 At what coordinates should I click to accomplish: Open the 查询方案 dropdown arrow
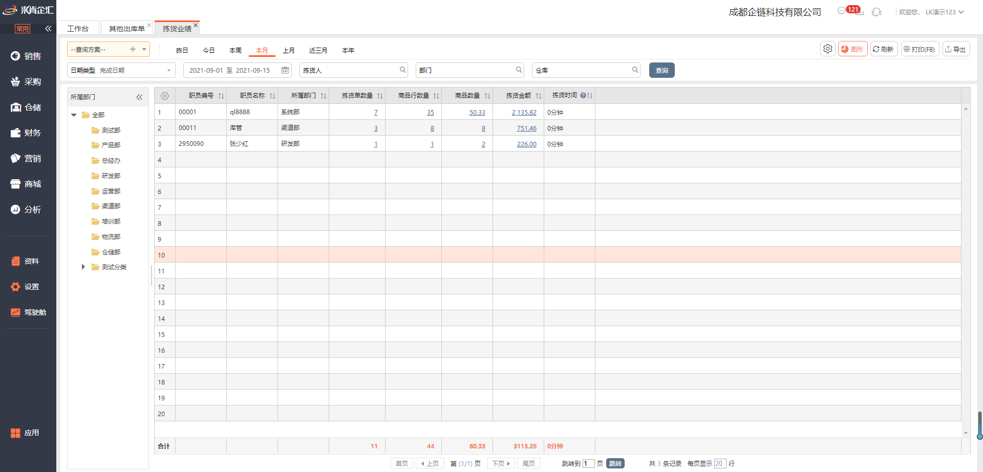pyautogui.click(x=144, y=49)
